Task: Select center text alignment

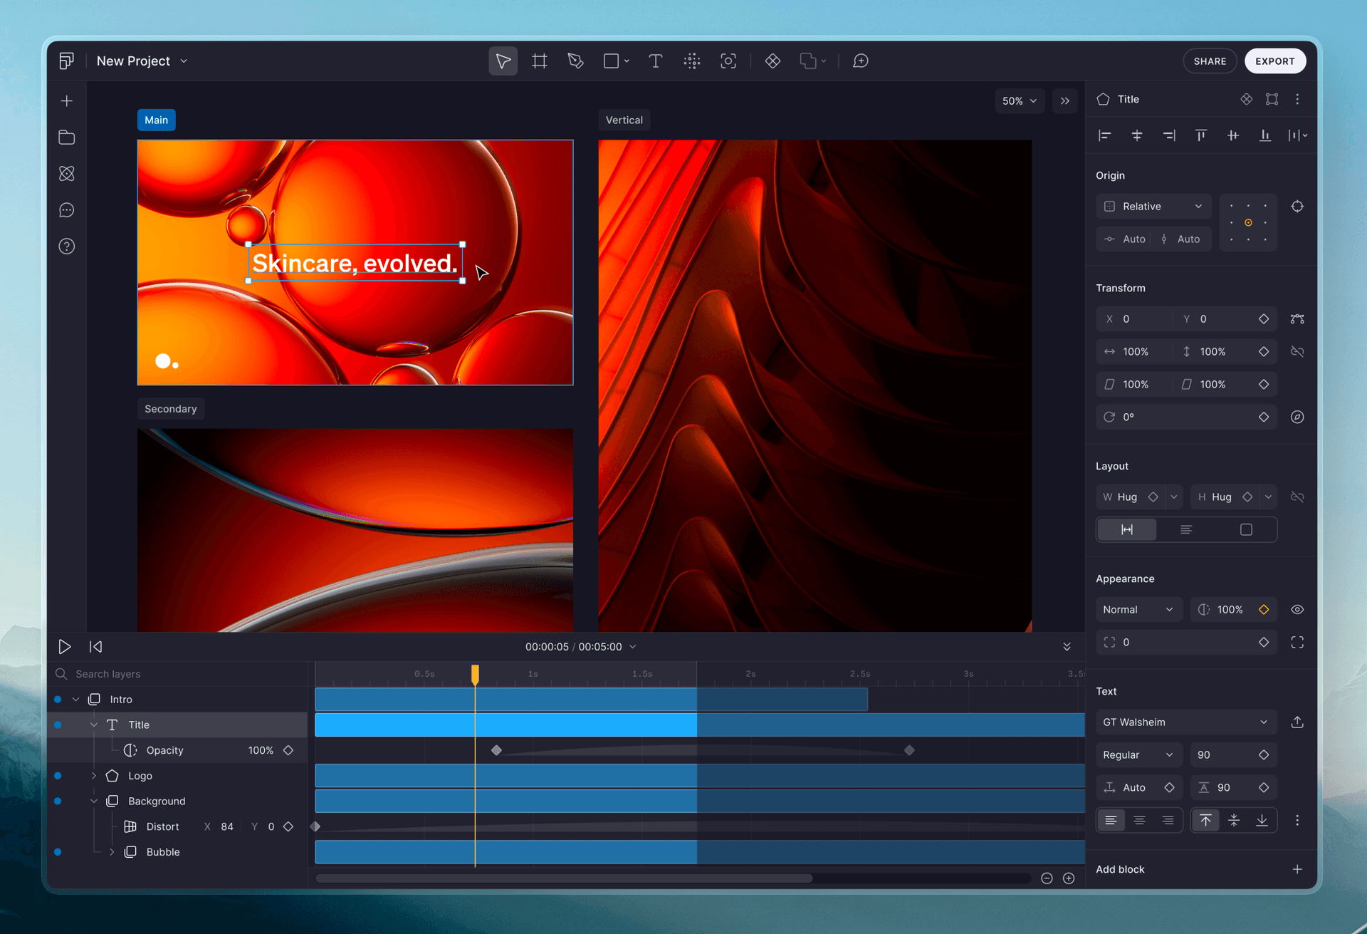Action: (1139, 821)
